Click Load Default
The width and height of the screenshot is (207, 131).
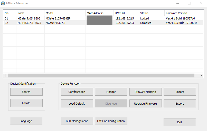[x=77, y=104]
